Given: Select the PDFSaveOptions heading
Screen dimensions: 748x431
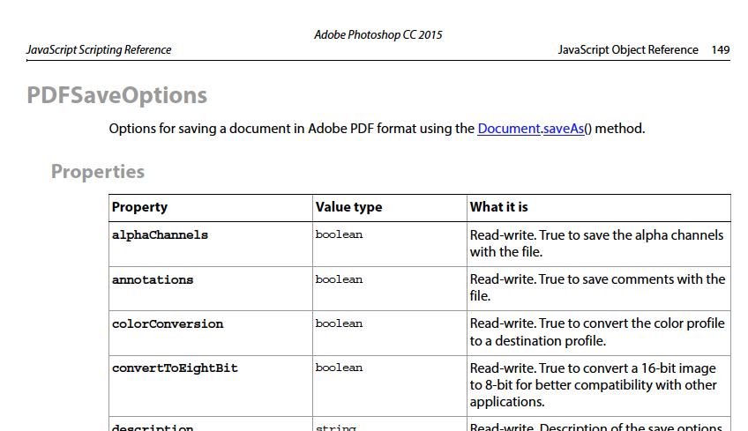Looking at the screenshot, I should point(116,95).
